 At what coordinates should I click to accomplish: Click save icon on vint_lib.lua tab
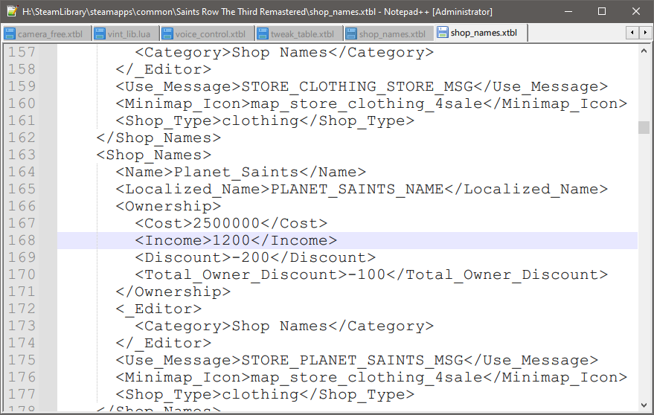[100, 33]
